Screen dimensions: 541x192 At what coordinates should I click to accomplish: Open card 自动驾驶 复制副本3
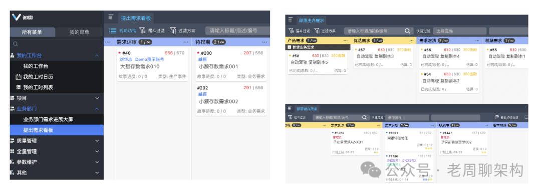pyautogui.click(x=383, y=56)
